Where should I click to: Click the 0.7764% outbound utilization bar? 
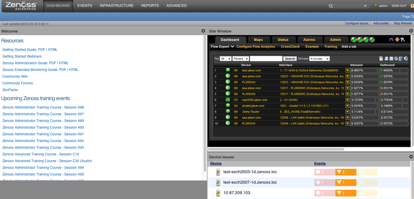point(394,100)
